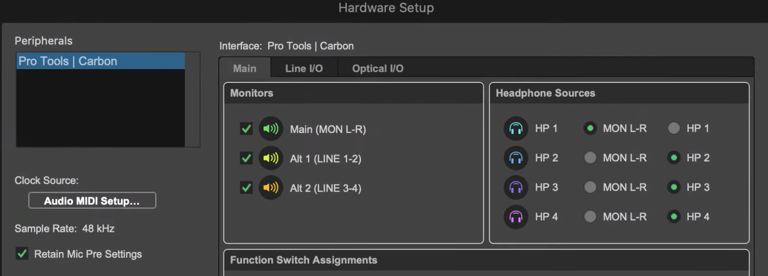
Task: Set HP 2 source to MON L-R
Action: tap(590, 158)
